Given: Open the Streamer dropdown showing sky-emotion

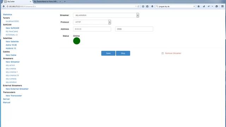Looking at the screenshot, I should point(106,15).
